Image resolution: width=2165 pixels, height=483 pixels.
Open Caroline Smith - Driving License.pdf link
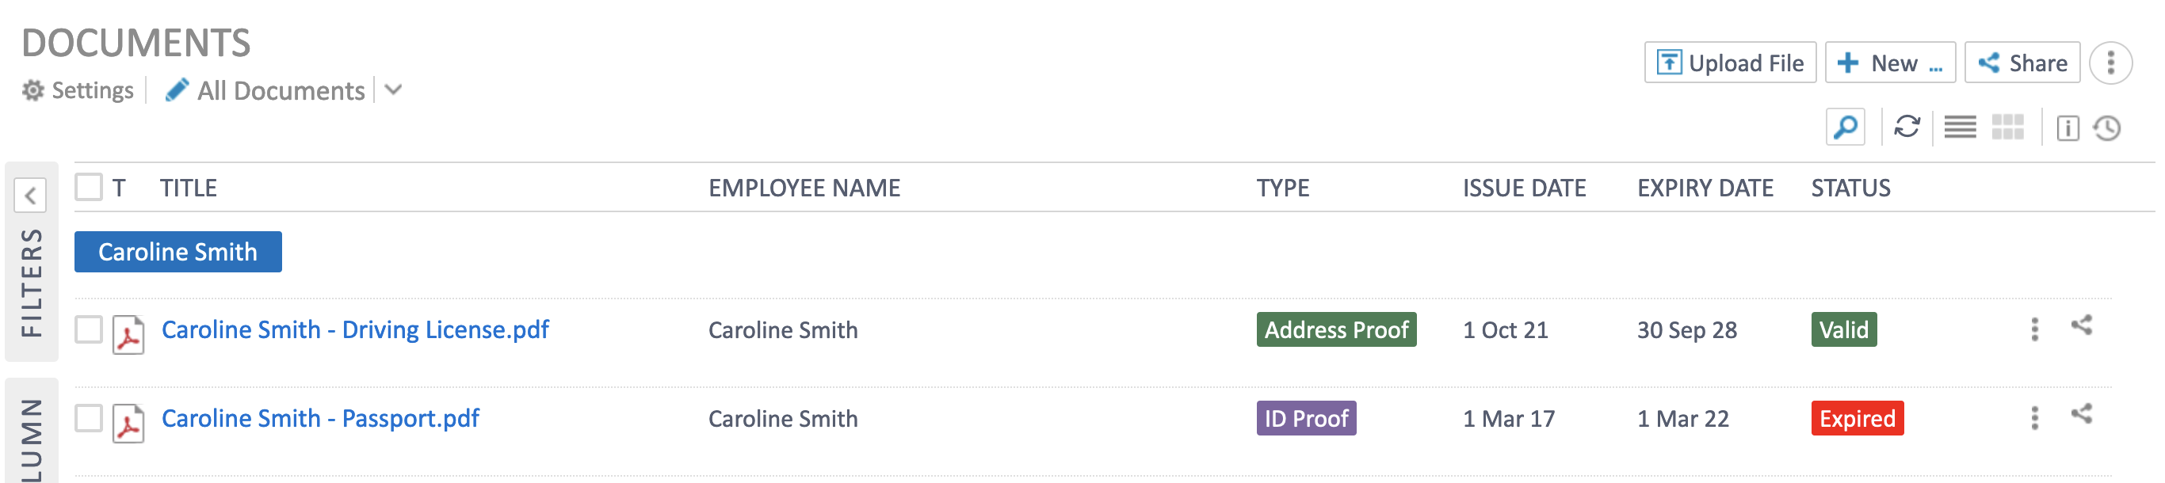click(x=355, y=329)
